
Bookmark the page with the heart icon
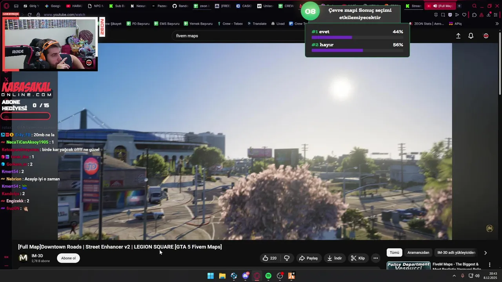click(x=464, y=15)
